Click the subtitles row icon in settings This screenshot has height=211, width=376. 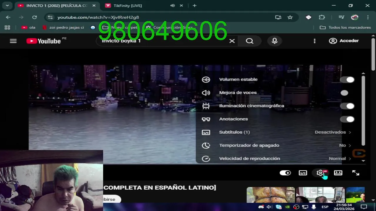pos(206,132)
